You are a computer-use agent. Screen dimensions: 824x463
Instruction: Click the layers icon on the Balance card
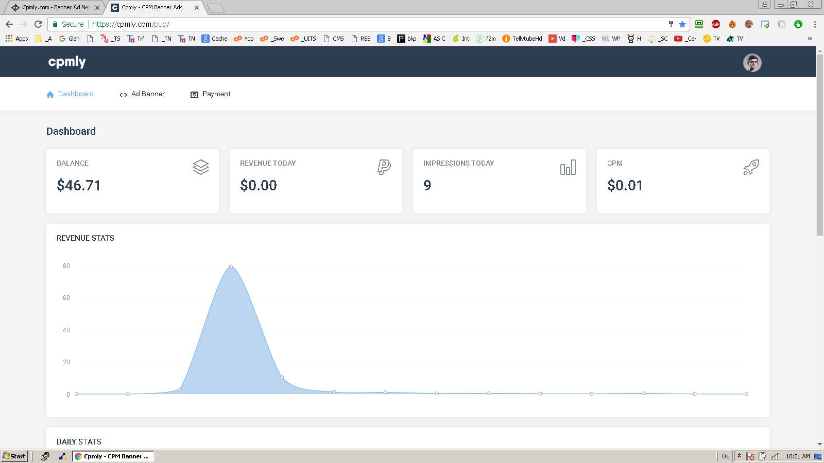201,167
